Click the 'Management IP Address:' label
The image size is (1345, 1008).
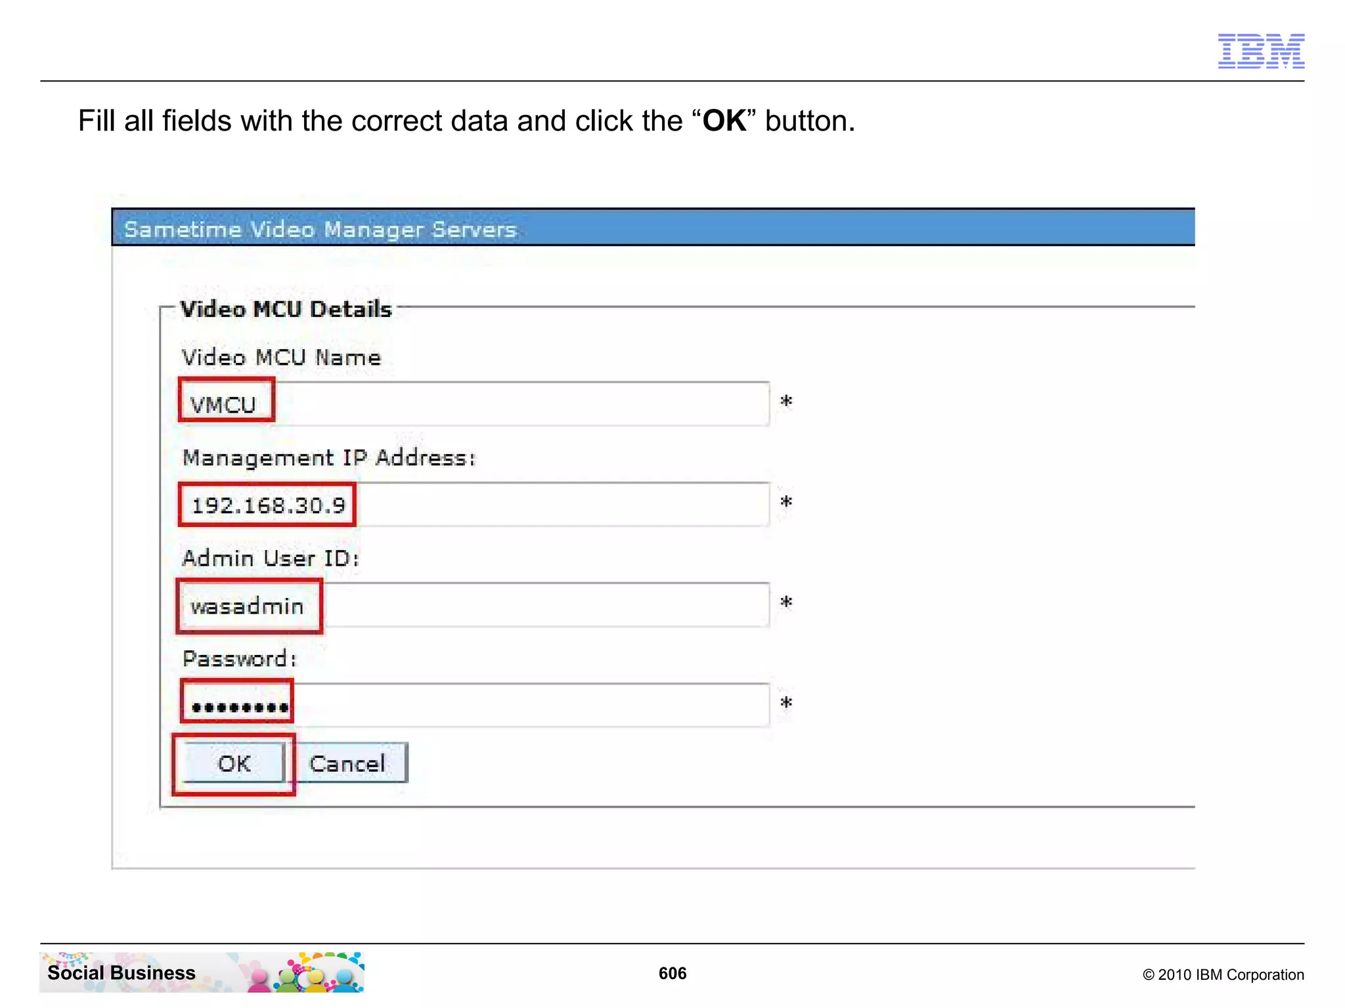(329, 457)
